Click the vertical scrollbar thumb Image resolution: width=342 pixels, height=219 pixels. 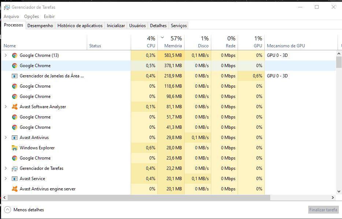(339, 62)
